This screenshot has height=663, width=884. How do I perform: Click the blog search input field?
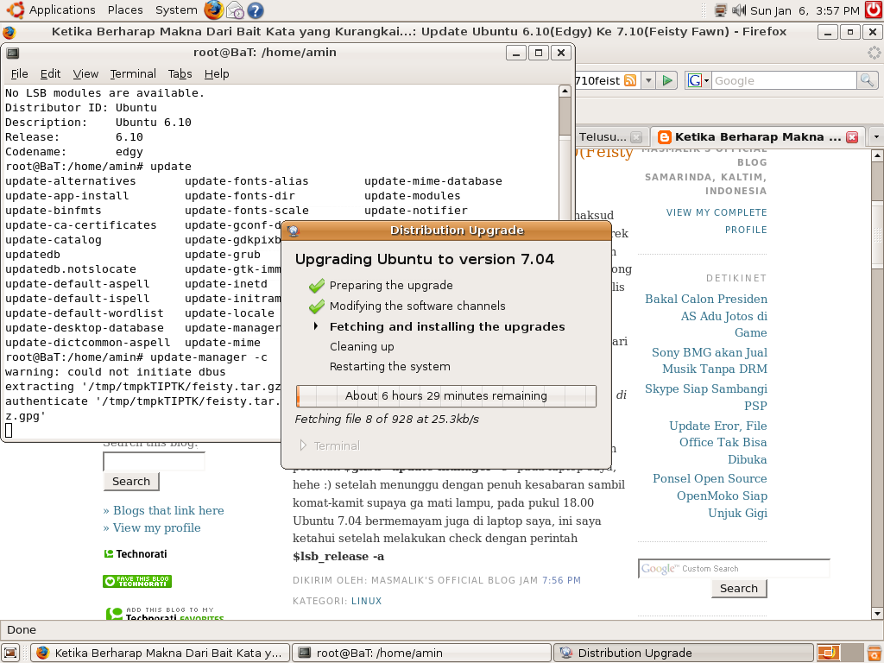coord(154,462)
